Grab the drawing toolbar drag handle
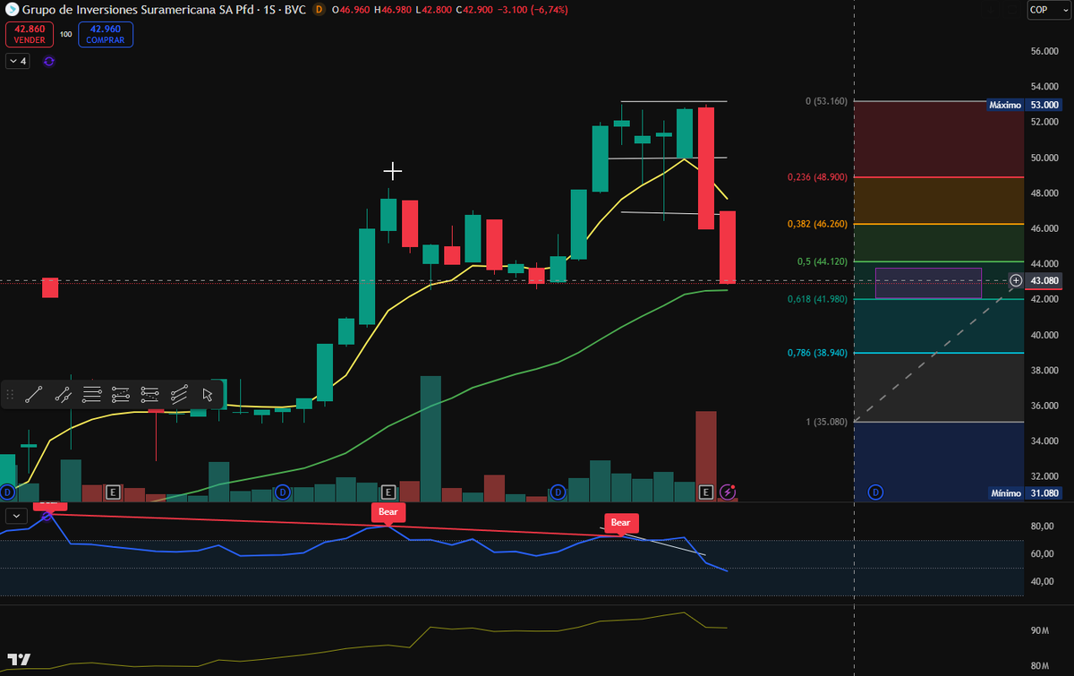This screenshot has width=1074, height=676. tap(11, 393)
